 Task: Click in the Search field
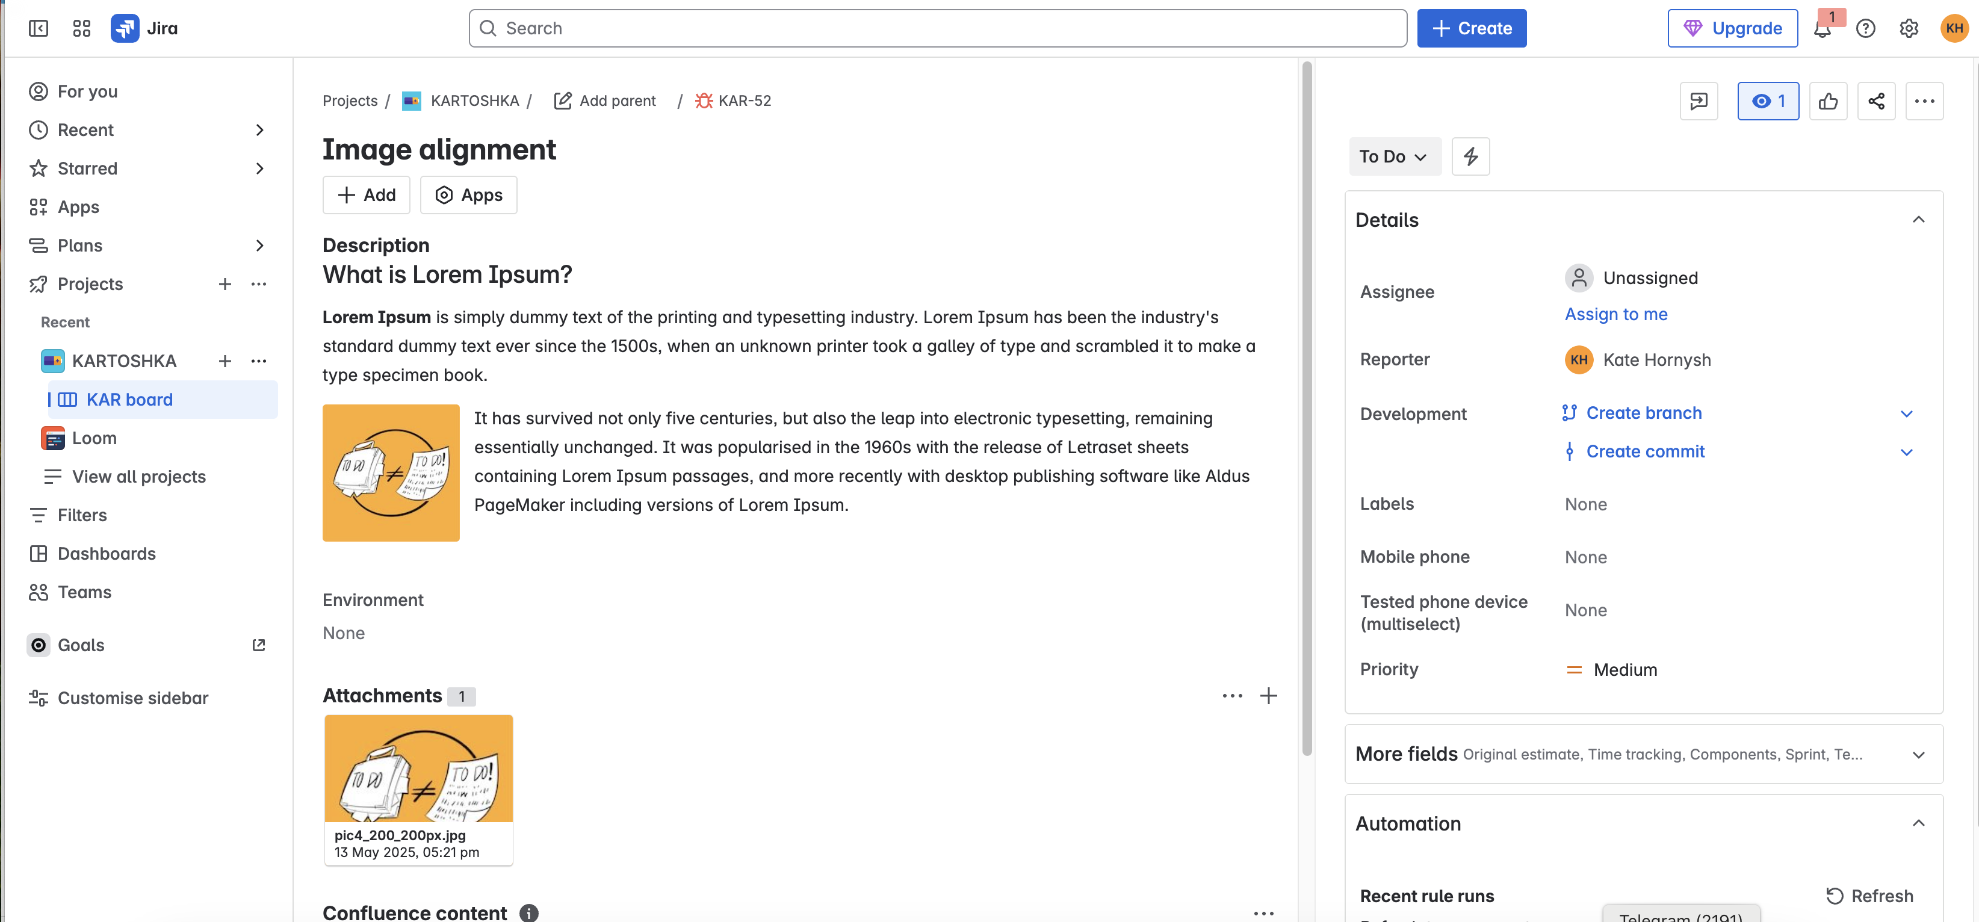937,28
